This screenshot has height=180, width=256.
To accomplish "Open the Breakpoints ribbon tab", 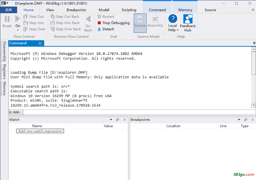I will pyautogui.click(x=76, y=10).
